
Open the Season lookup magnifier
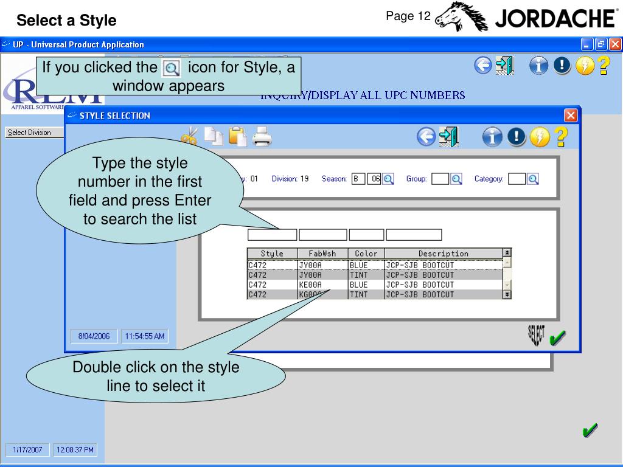388,179
